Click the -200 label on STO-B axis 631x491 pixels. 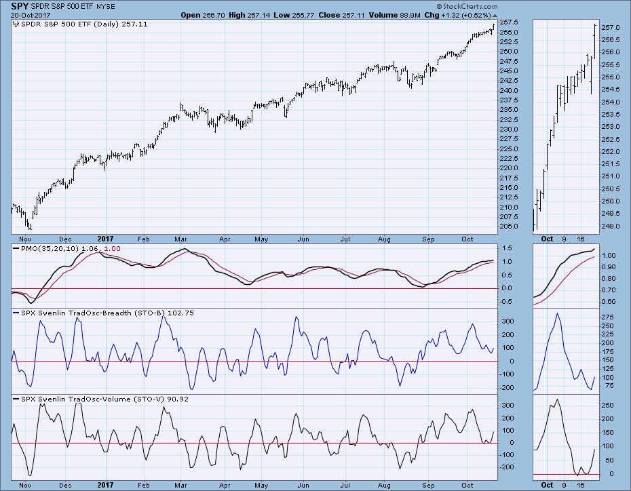(x=507, y=388)
